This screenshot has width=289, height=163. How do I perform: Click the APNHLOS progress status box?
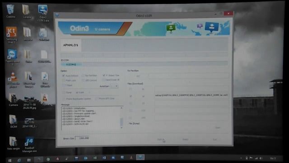click(x=71, y=45)
